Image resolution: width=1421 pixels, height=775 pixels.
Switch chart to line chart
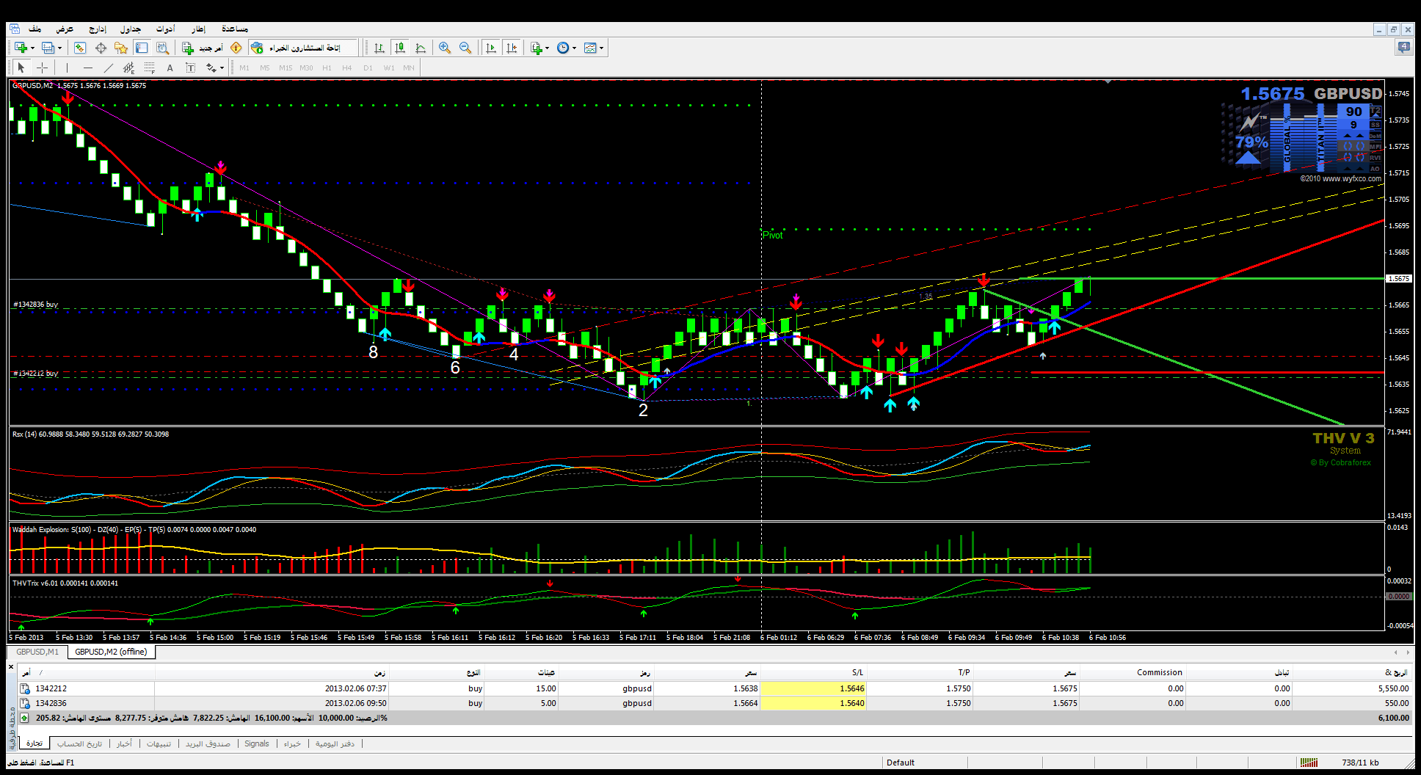click(421, 48)
